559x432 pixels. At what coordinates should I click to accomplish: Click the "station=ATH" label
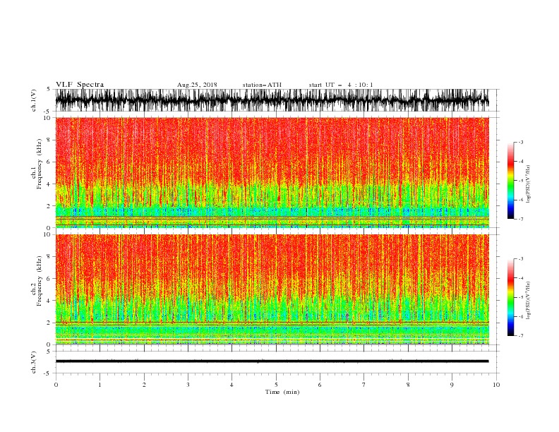262,85
